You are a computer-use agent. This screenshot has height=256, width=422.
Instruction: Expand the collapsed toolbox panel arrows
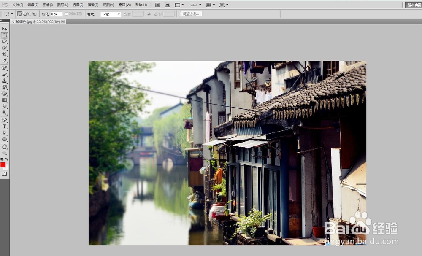(x=1, y=20)
